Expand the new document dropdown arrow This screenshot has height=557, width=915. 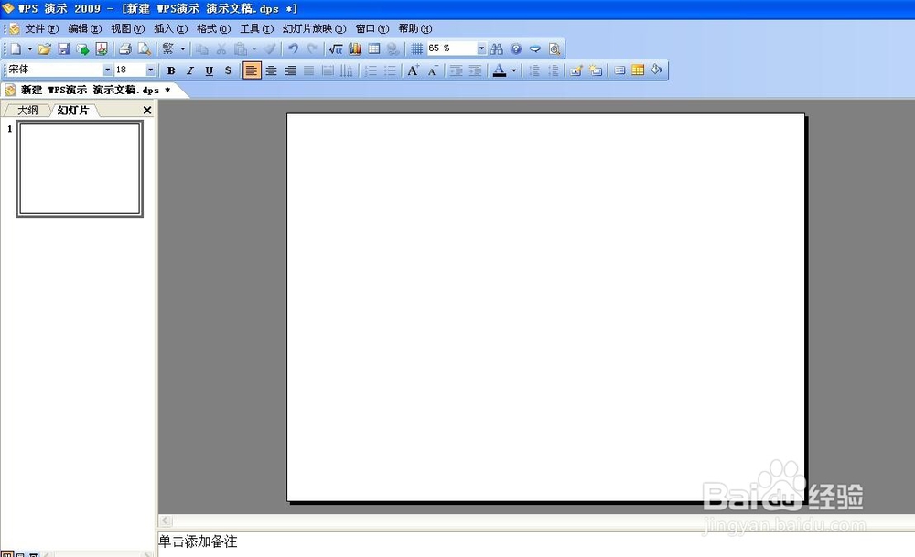[x=30, y=49]
